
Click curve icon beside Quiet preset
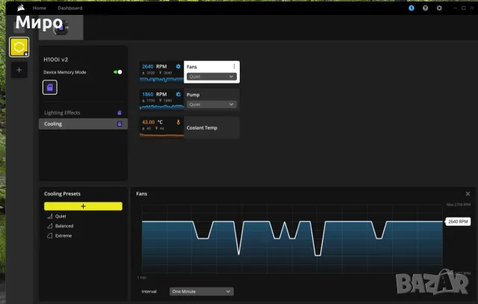pos(50,216)
